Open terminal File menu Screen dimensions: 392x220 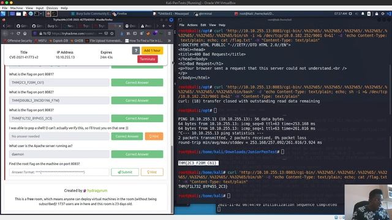point(182,25)
